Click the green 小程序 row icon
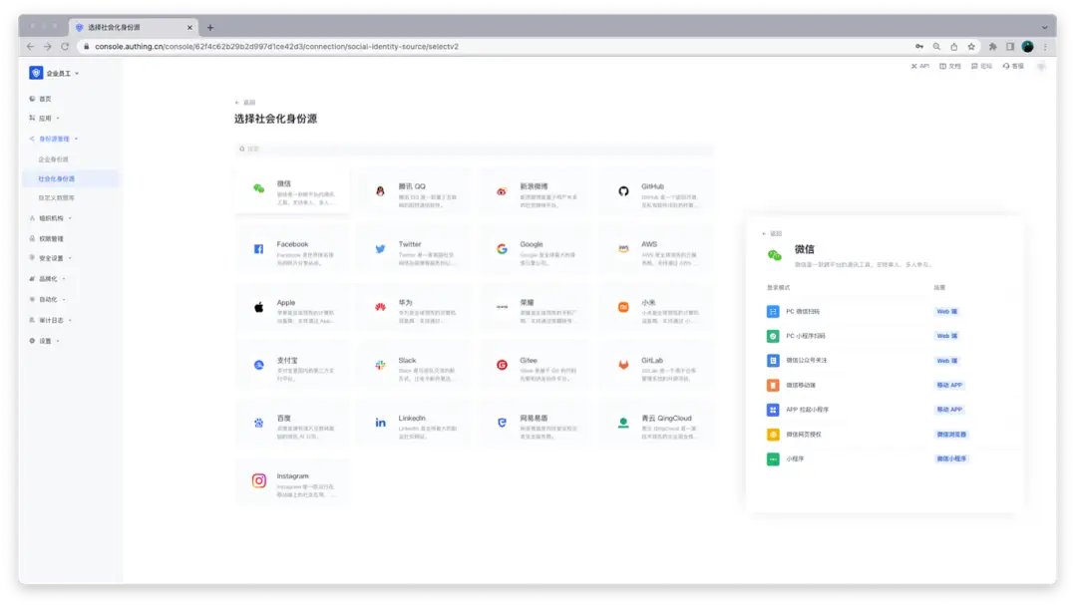The image size is (1077, 605). tap(773, 458)
